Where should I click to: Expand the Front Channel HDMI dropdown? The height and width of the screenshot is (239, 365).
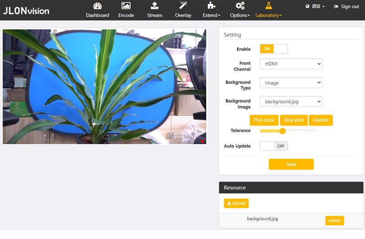tap(291, 64)
